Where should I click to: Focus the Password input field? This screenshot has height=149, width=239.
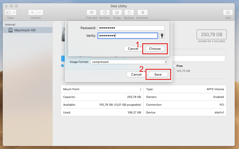point(131,28)
